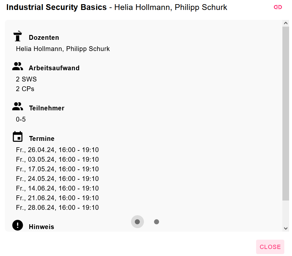The width and height of the screenshot is (292, 256).
Task: Click the exclamation icon beside Hinweis
Action: 18,225
